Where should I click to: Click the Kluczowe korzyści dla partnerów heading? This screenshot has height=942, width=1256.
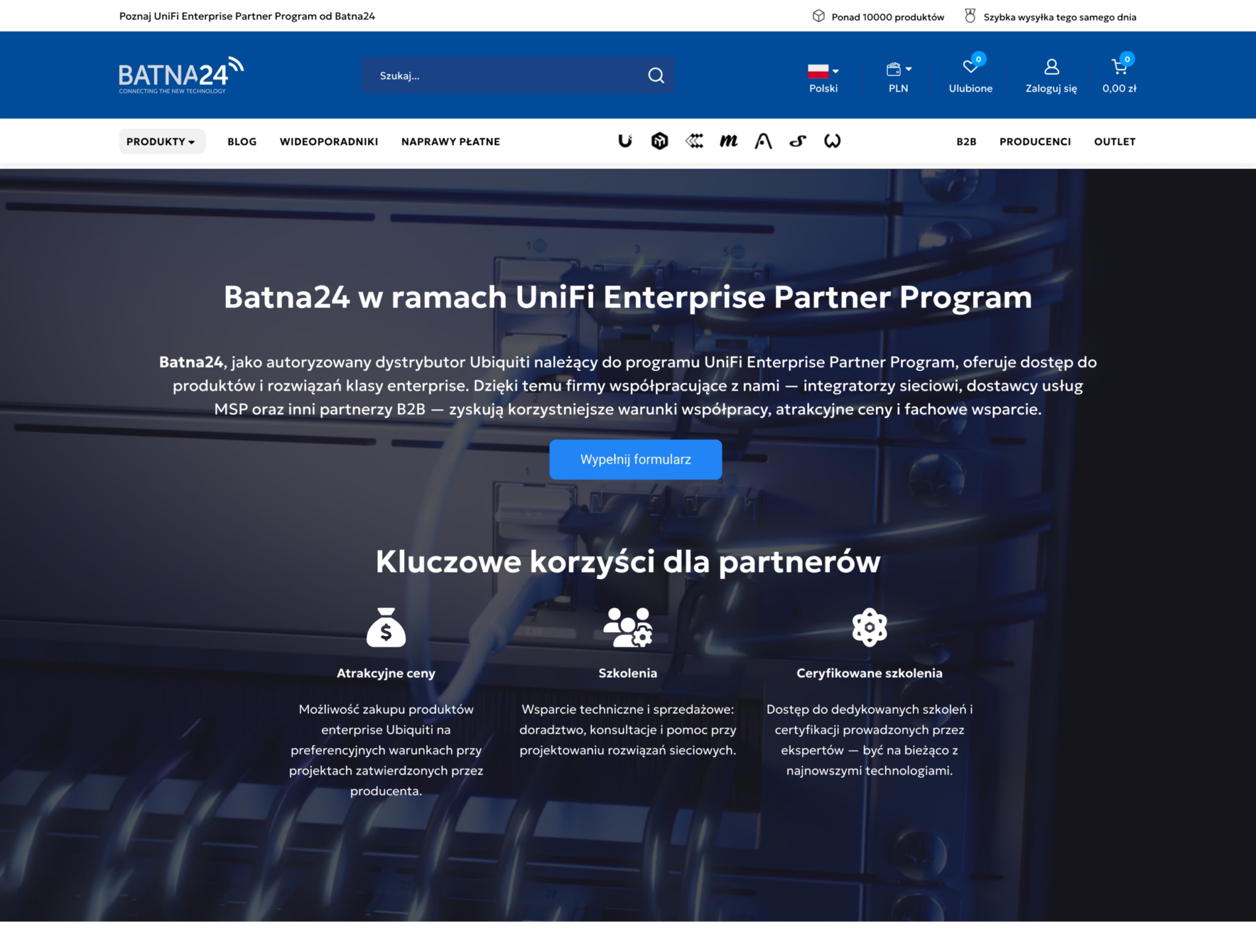coord(628,561)
